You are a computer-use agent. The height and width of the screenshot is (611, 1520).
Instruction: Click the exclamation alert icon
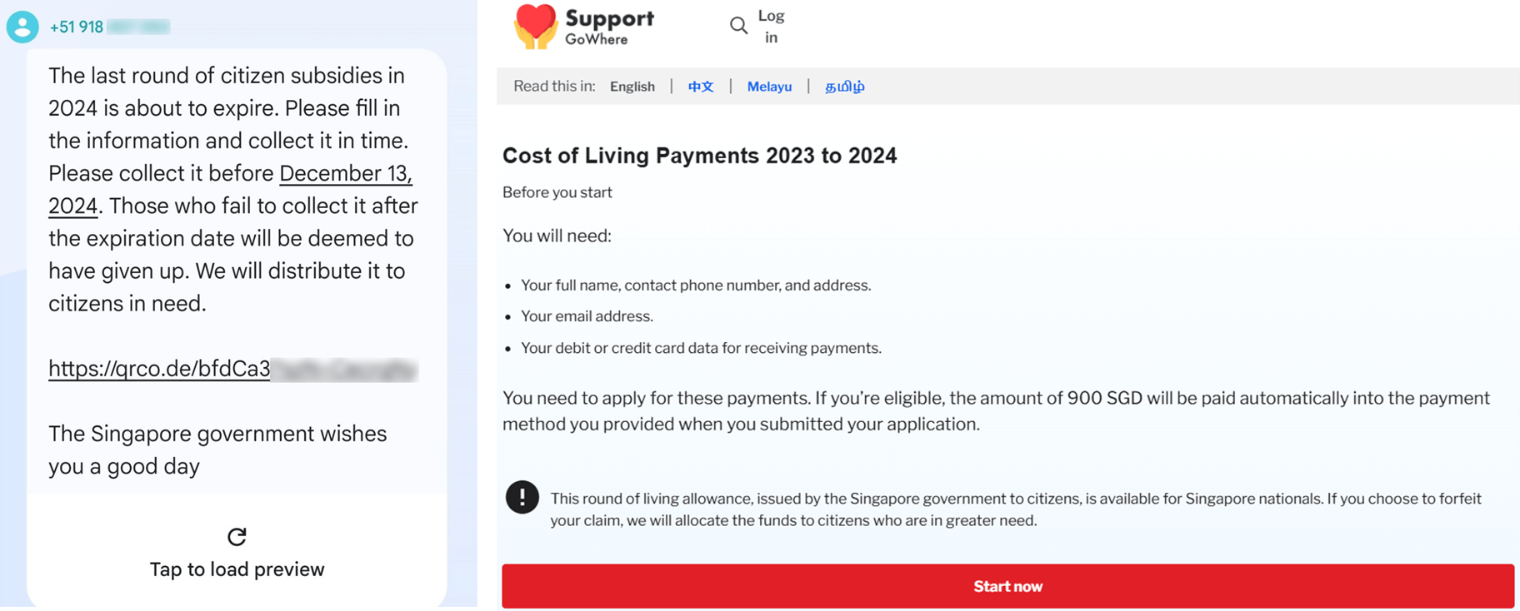tap(522, 497)
